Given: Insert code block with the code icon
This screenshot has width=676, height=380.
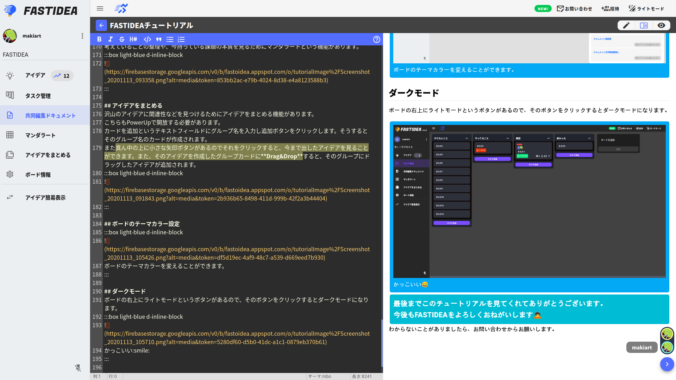Looking at the screenshot, I should point(148,39).
